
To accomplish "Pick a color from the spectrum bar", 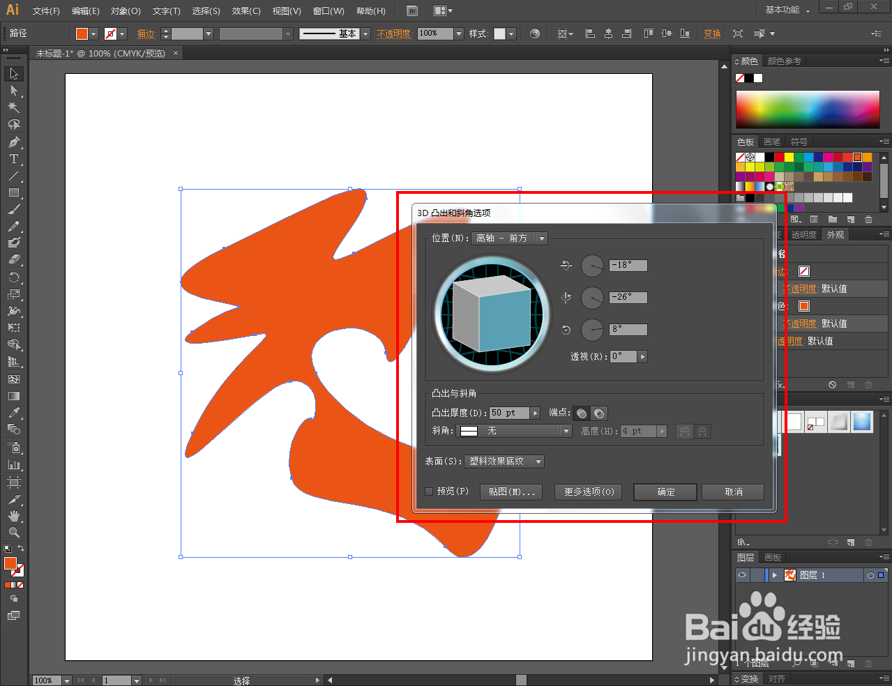I will (808, 109).
